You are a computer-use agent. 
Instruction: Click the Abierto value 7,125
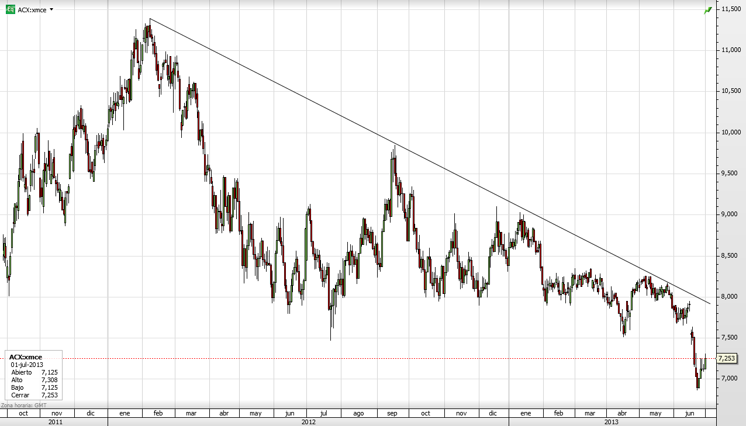tap(49, 372)
